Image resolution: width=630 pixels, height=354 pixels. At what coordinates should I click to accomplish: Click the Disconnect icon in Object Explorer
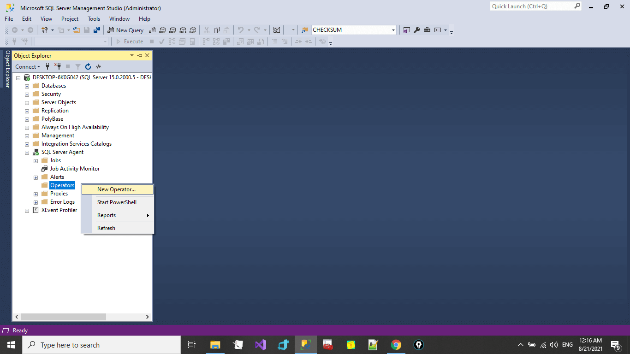point(58,66)
